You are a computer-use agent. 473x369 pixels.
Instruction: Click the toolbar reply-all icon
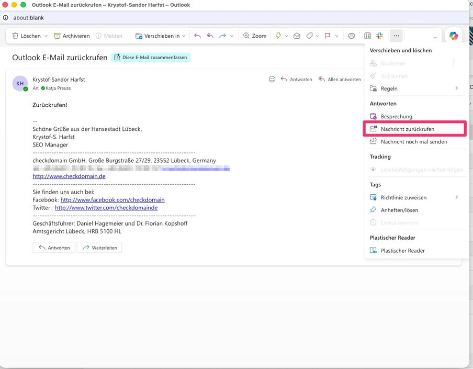(x=210, y=36)
